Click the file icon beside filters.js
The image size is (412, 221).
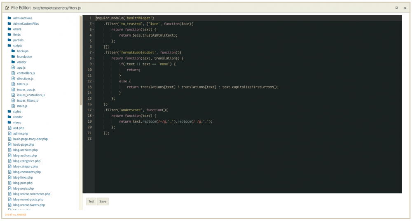(13, 84)
